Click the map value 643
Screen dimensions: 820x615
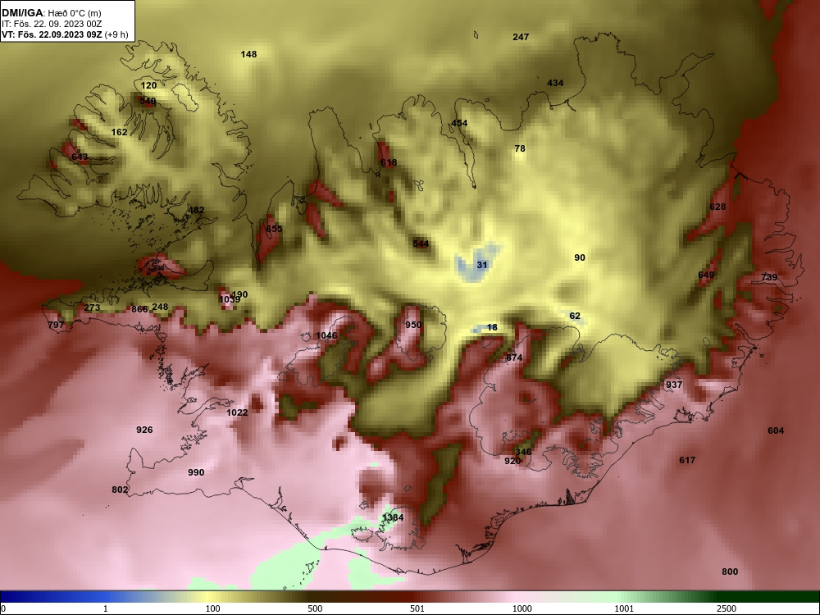pyautogui.click(x=80, y=157)
